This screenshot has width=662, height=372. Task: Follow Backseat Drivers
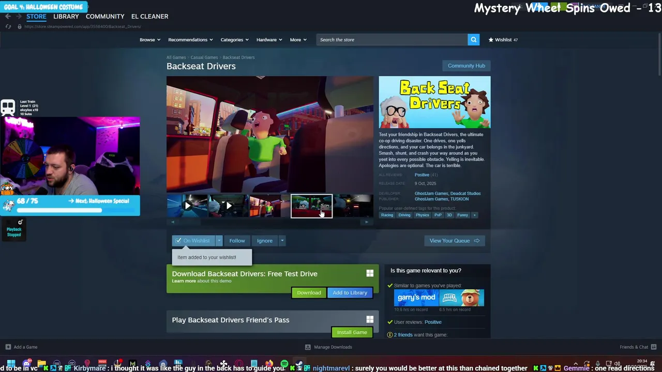237,241
